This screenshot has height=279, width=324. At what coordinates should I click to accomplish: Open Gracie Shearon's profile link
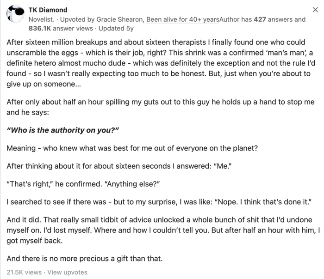pos(122,19)
